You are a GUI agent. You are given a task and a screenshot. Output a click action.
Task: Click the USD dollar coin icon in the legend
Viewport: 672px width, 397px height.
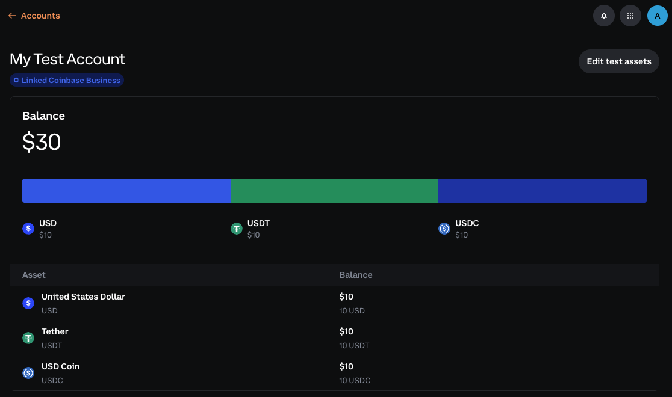tap(28, 229)
